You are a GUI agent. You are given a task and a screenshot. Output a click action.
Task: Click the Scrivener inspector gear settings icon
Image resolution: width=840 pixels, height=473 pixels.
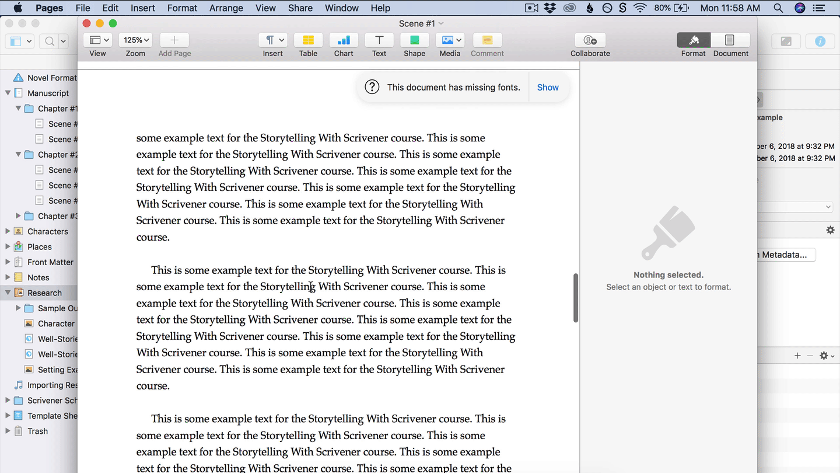pos(830,230)
